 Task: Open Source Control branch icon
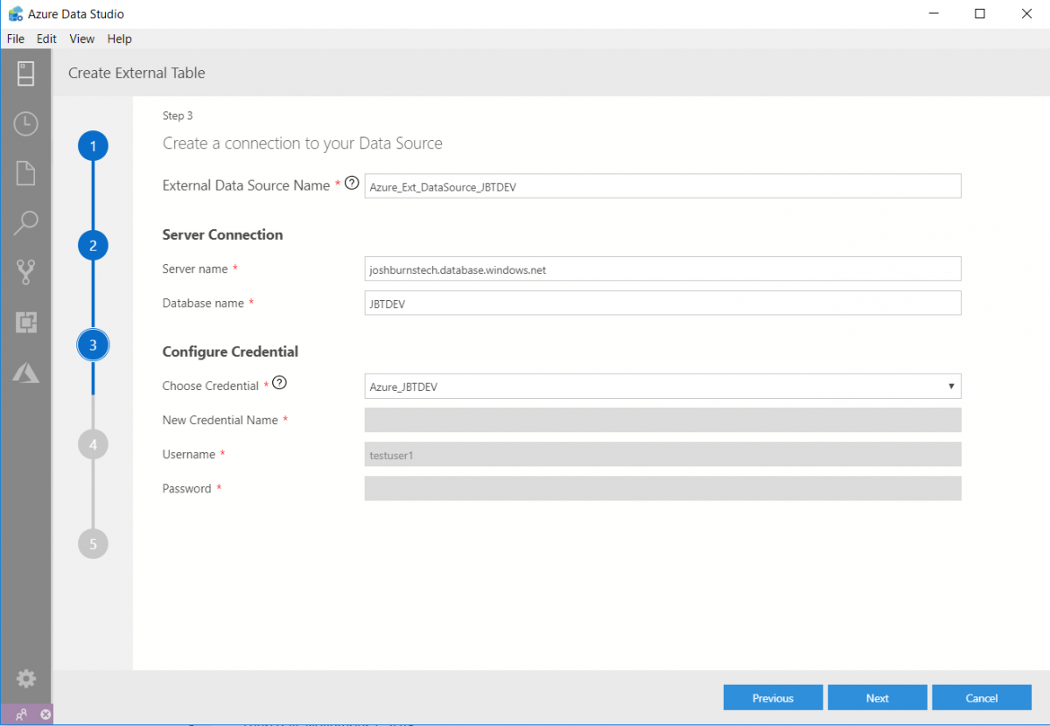[x=25, y=273]
